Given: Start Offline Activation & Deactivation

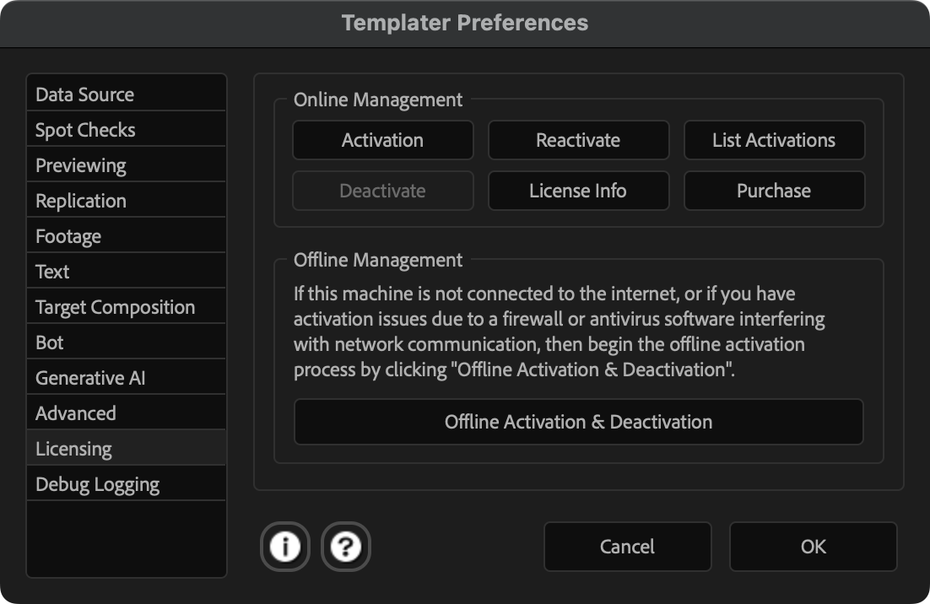Looking at the screenshot, I should point(578,422).
